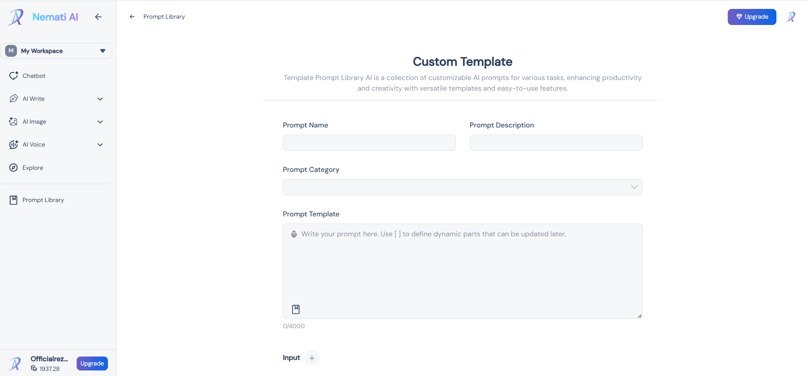Select the Chatbot icon in sidebar
Viewport: 809px width, 376px height.
[14, 75]
